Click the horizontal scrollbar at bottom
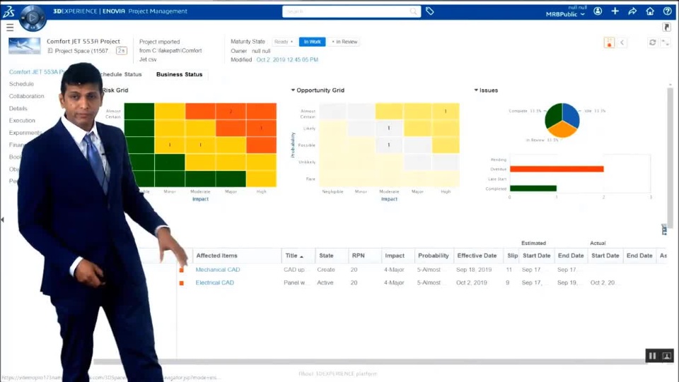The width and height of the screenshot is (679, 382). 370,362
